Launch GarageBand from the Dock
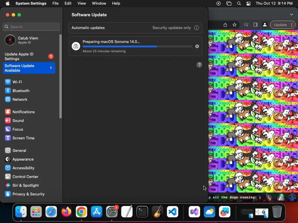 click(x=157, y=212)
